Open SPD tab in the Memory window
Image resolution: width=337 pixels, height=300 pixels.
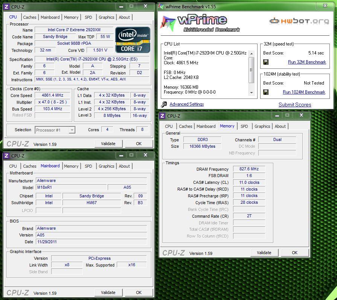244,126
